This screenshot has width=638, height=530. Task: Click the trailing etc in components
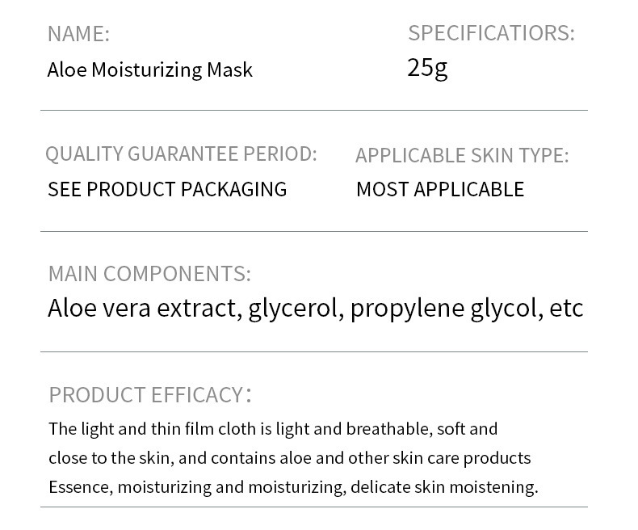[x=566, y=309]
